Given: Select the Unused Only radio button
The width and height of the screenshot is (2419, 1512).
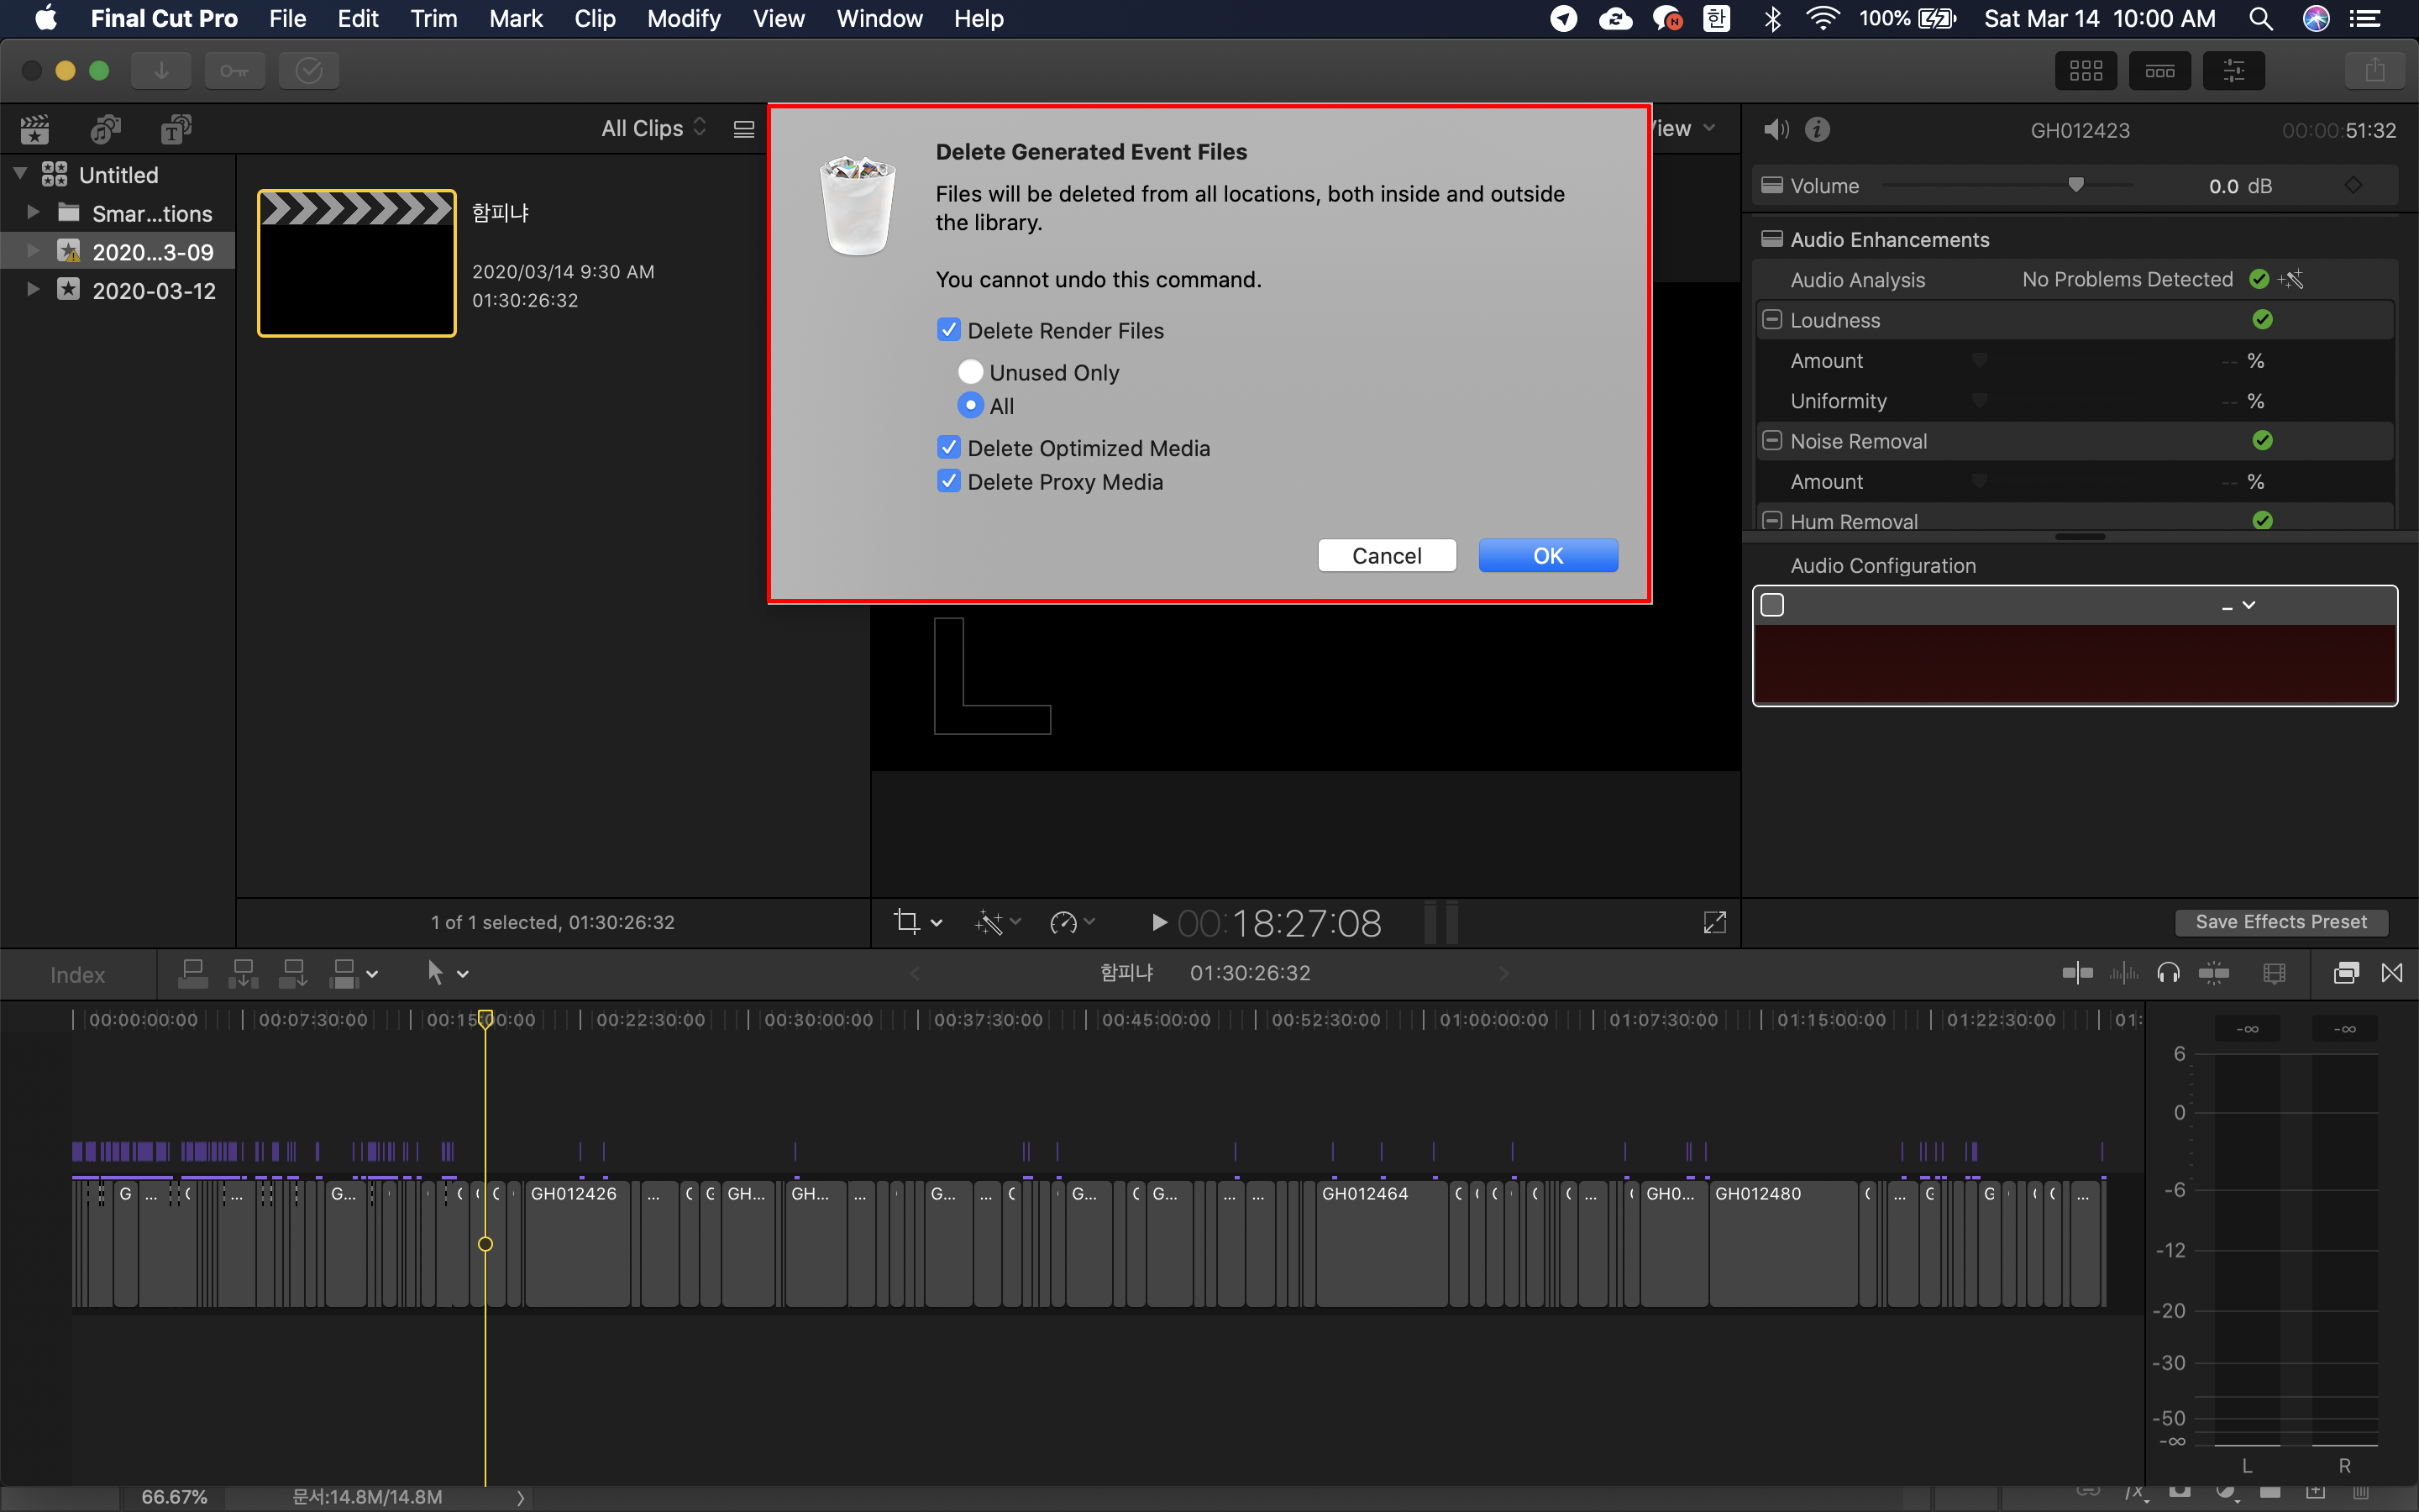Looking at the screenshot, I should (969, 372).
